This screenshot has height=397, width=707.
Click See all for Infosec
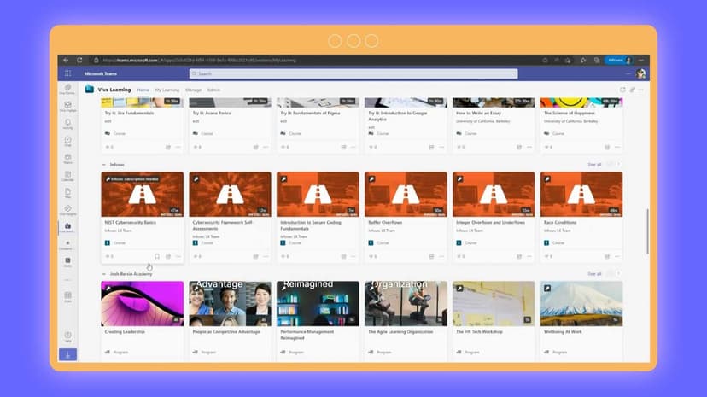594,165
